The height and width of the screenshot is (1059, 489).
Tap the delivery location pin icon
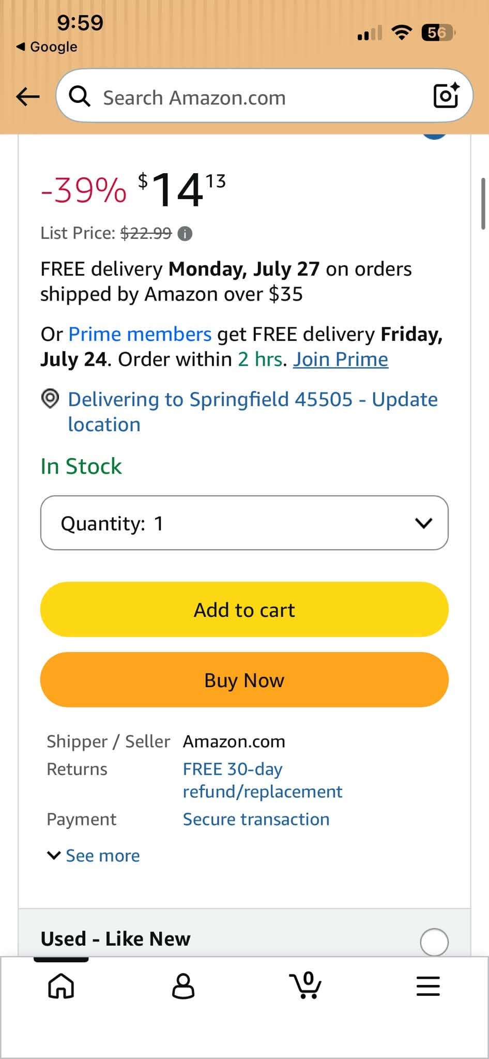click(x=50, y=399)
